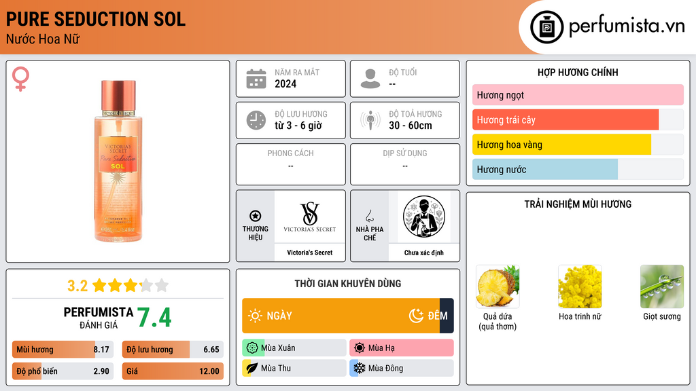The width and height of the screenshot is (696, 391).
Task: Click the pink female gender symbol
Action: point(20,79)
